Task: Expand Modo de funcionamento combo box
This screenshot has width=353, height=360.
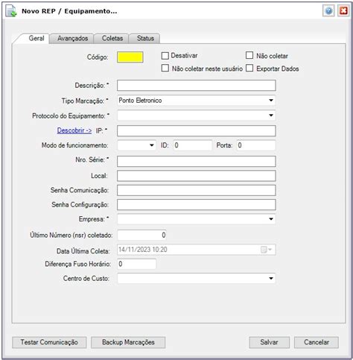Action: [152, 145]
